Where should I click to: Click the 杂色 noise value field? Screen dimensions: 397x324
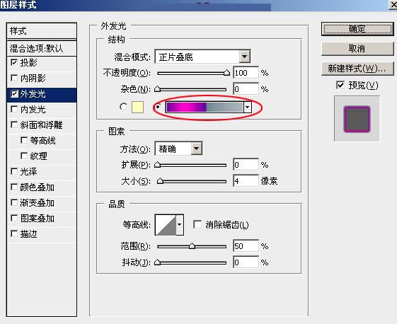[x=246, y=89]
